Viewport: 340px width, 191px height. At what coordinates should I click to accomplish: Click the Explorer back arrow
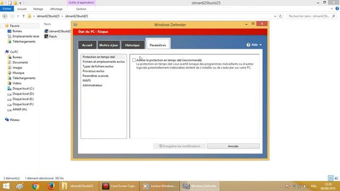[5, 16]
